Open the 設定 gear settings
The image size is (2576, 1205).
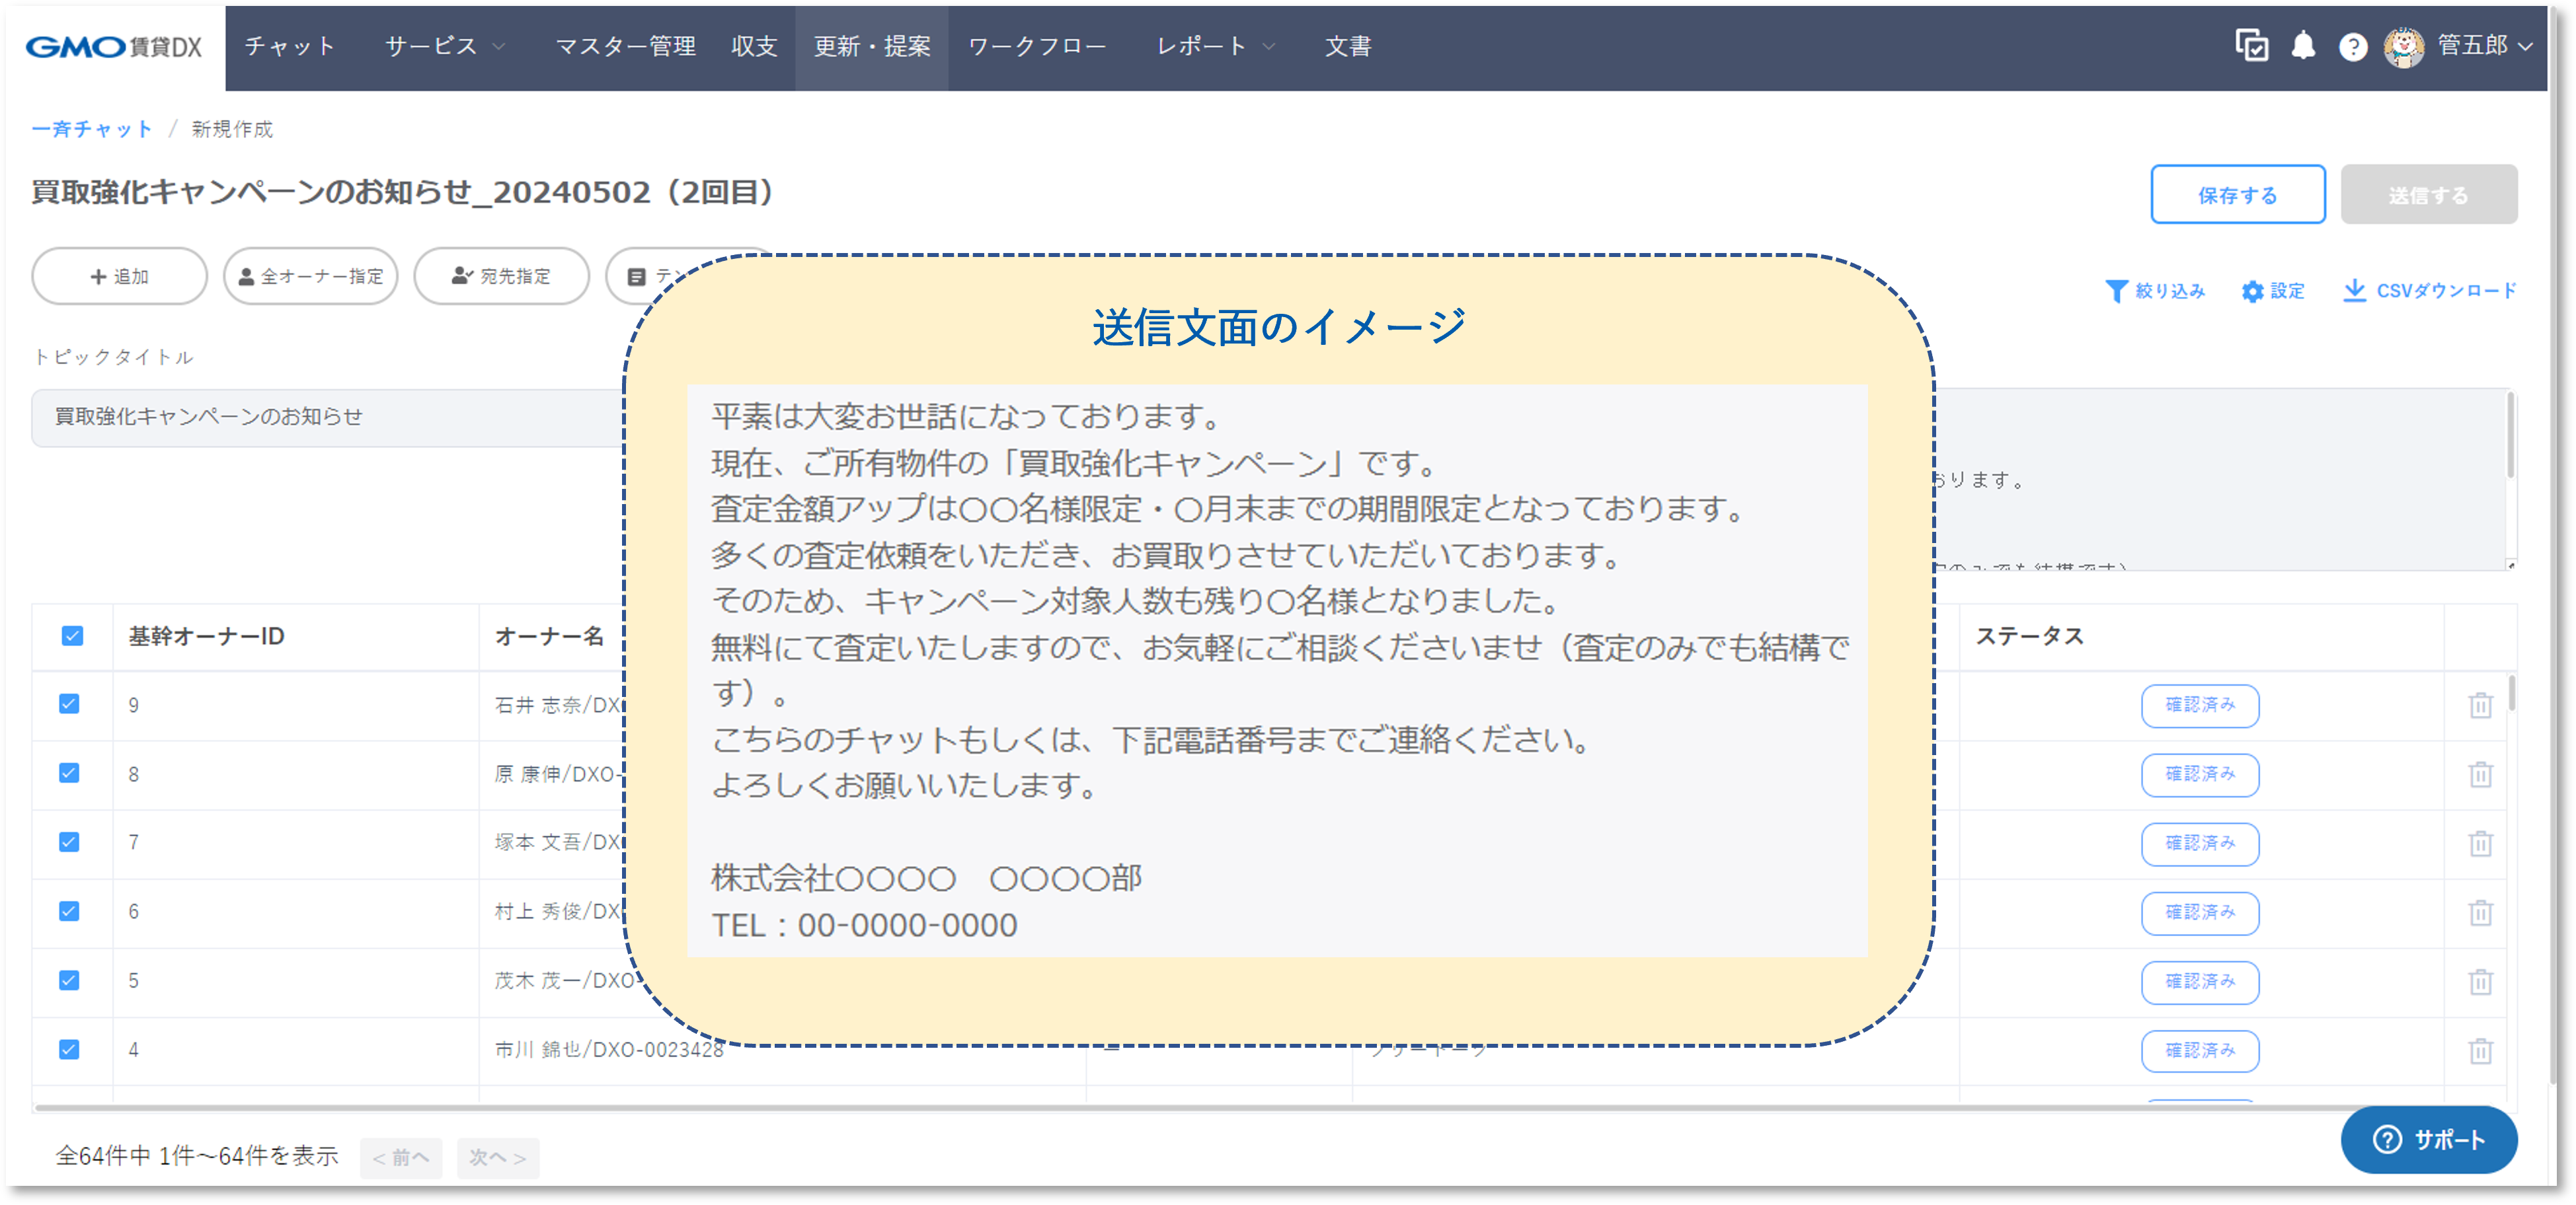[x=2273, y=291]
